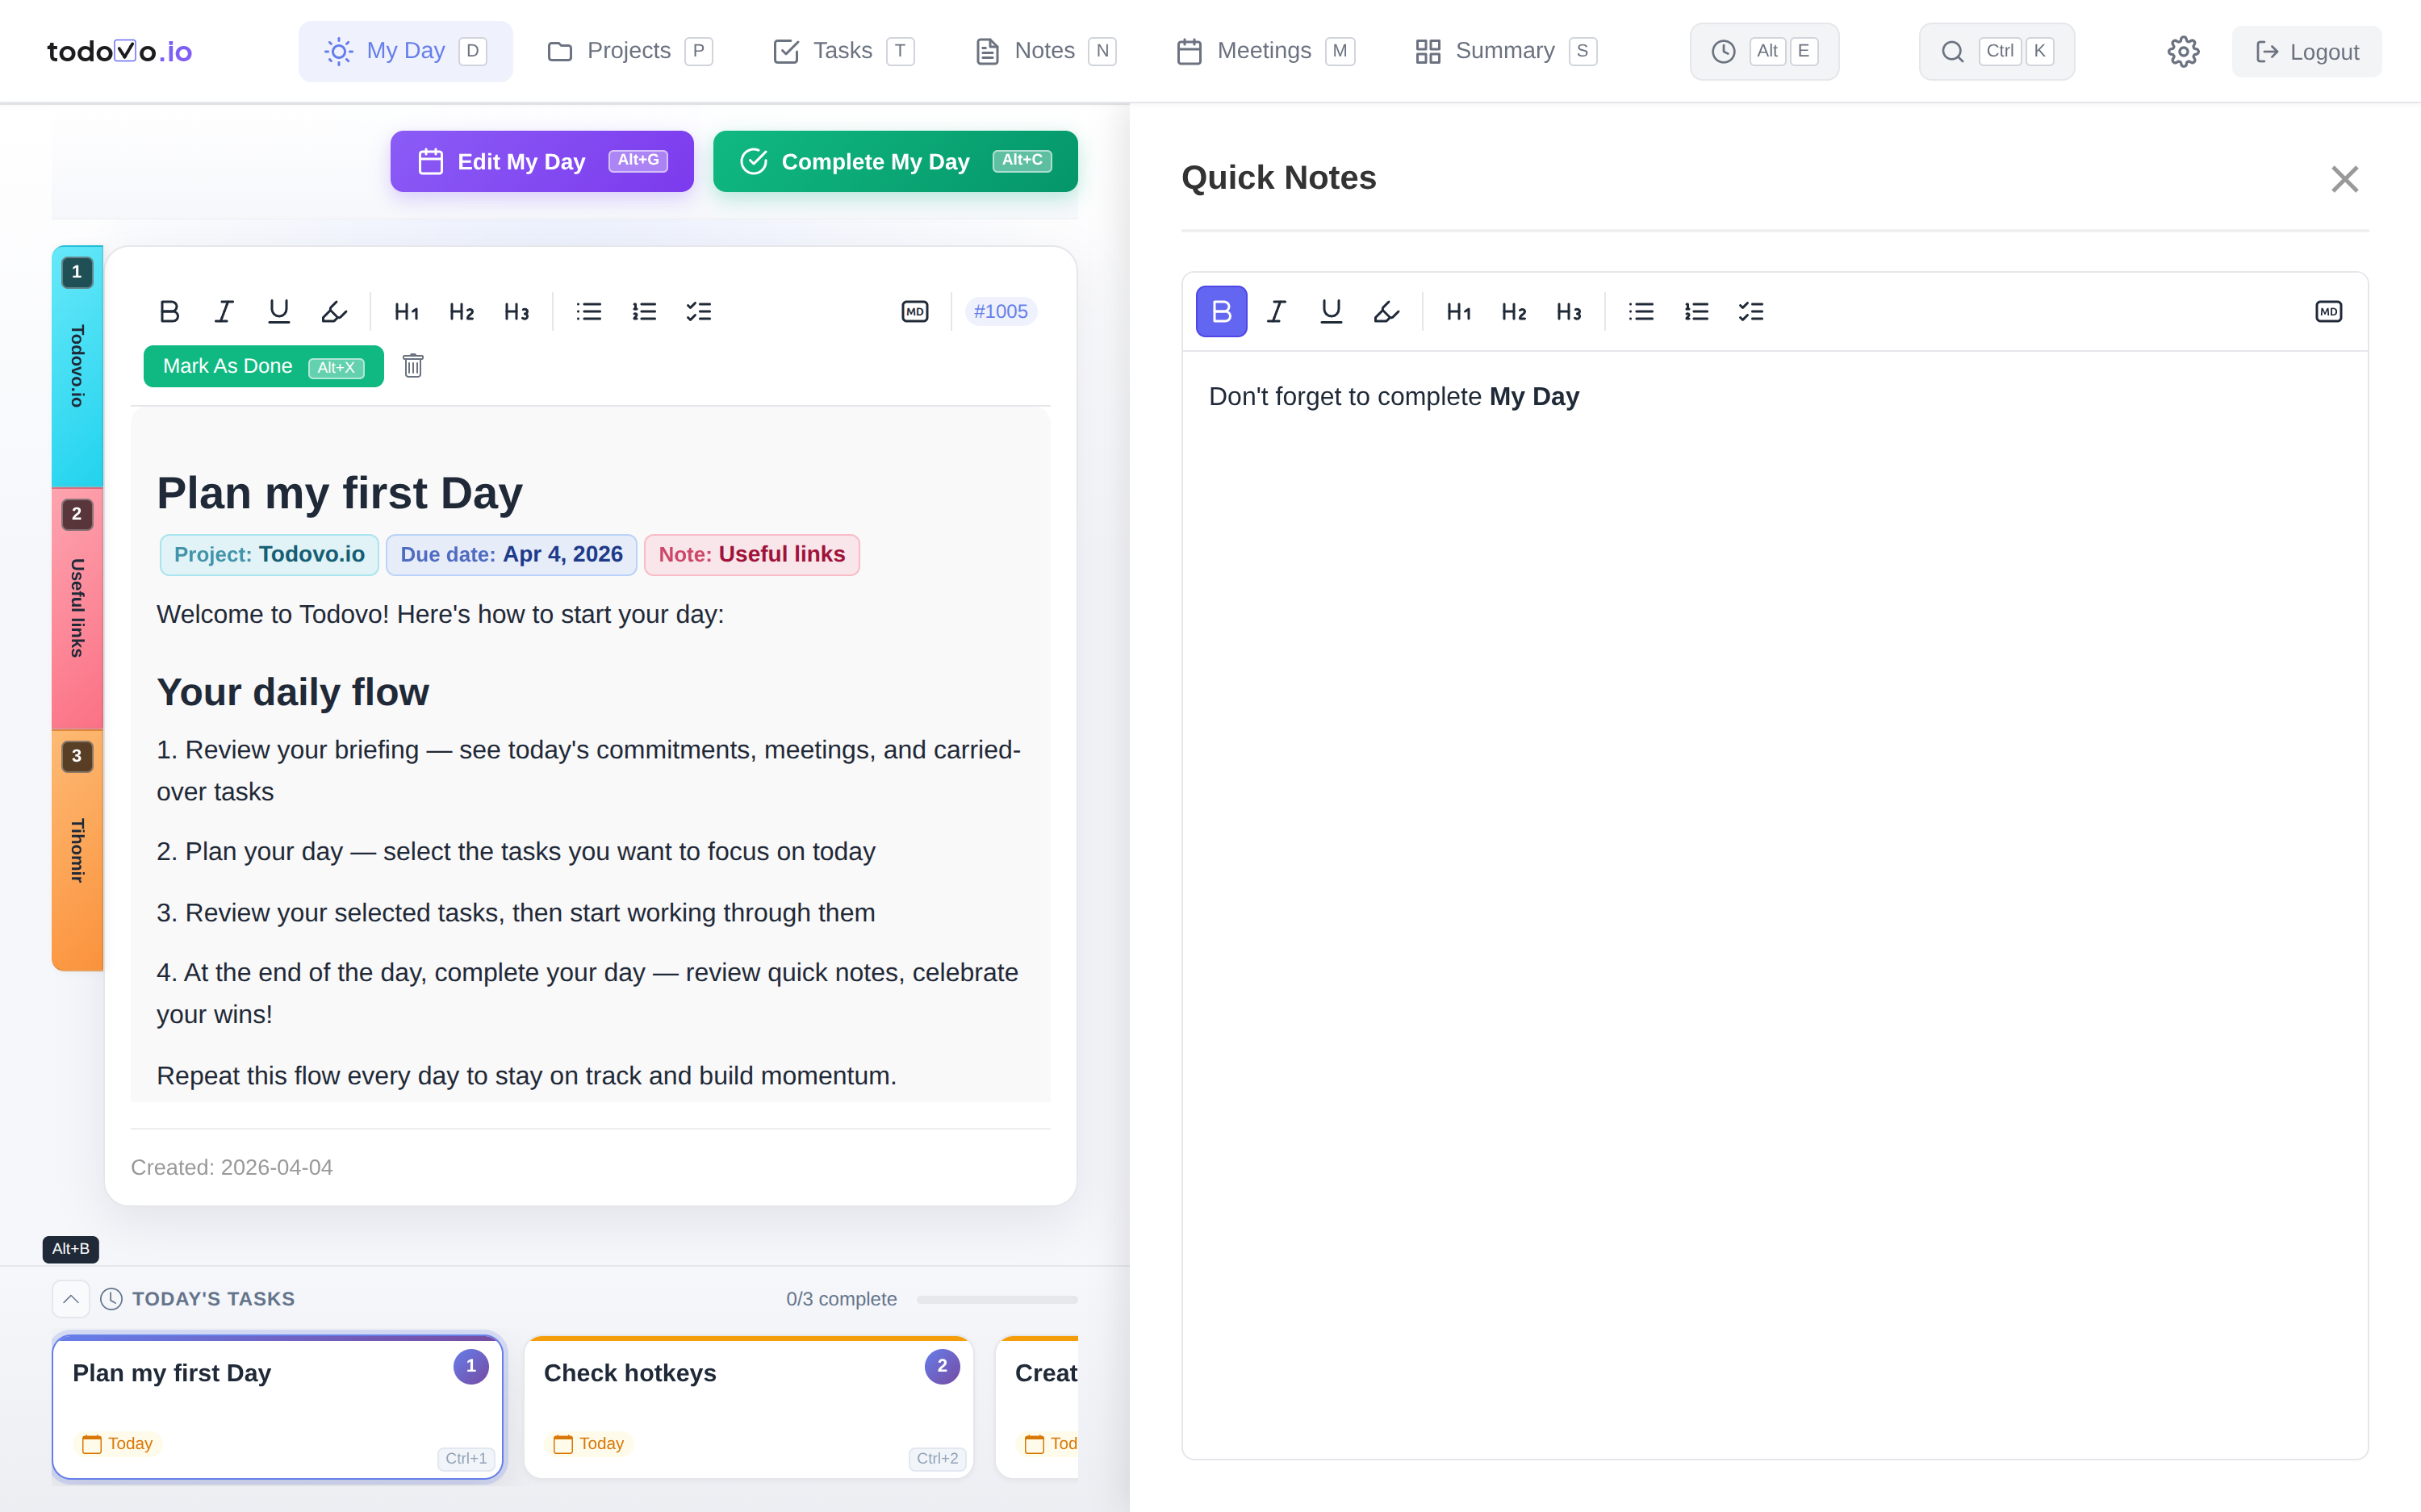Click Today date on Check hotkeys card
The width and height of the screenshot is (2421, 1512).
tap(589, 1443)
